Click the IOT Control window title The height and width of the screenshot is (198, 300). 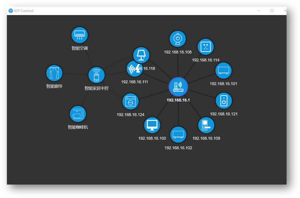(23, 11)
